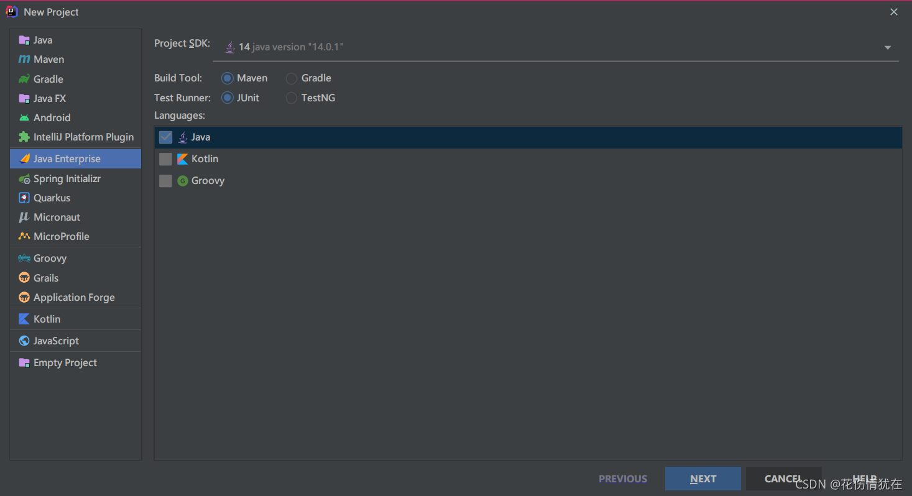912x496 pixels.
Task: Click the Maven 'm' icon
Action: pos(24,59)
